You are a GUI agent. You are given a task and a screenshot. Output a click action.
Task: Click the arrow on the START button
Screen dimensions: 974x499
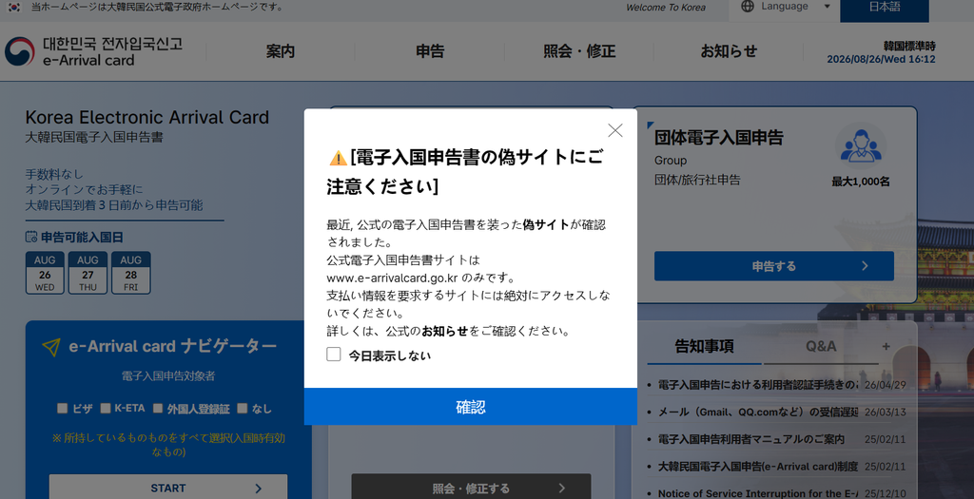coord(259,489)
